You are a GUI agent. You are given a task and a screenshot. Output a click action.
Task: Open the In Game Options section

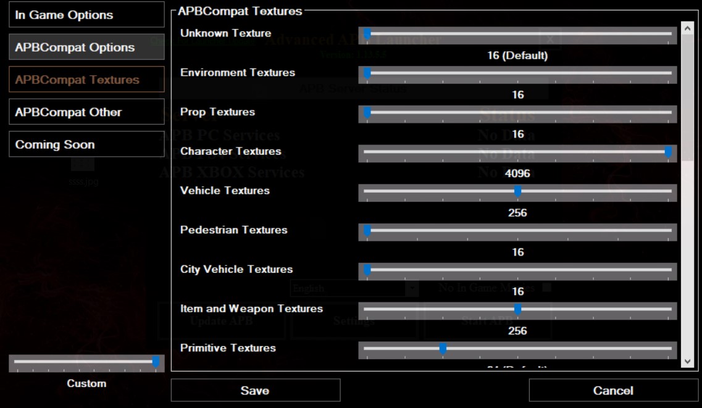point(86,15)
